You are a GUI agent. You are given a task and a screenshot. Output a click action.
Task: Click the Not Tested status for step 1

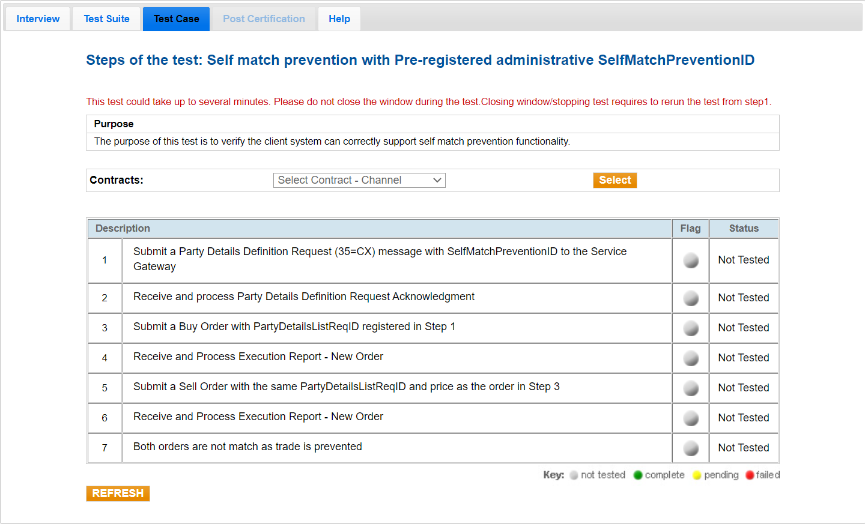coord(744,260)
